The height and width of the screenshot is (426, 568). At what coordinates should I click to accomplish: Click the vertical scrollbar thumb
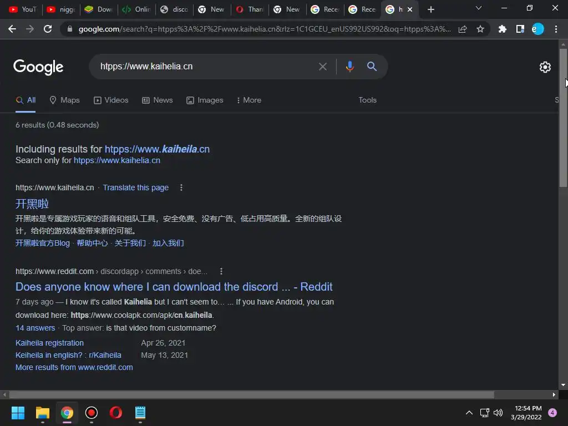click(x=563, y=118)
